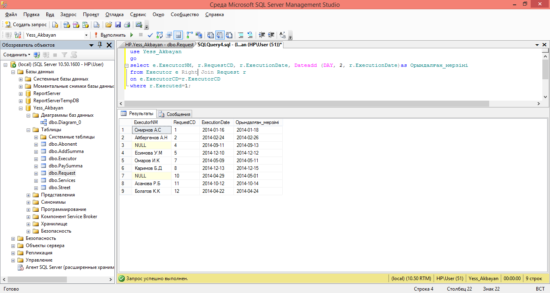
Task: Toggle Object Explorer auto-hide pin
Action: (x=100, y=45)
